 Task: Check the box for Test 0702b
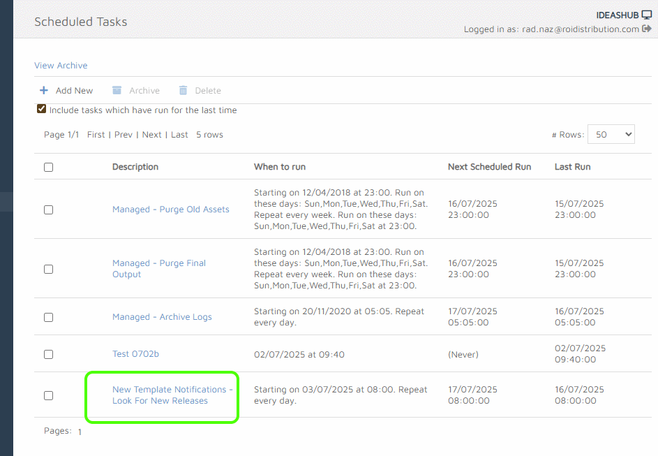click(48, 354)
